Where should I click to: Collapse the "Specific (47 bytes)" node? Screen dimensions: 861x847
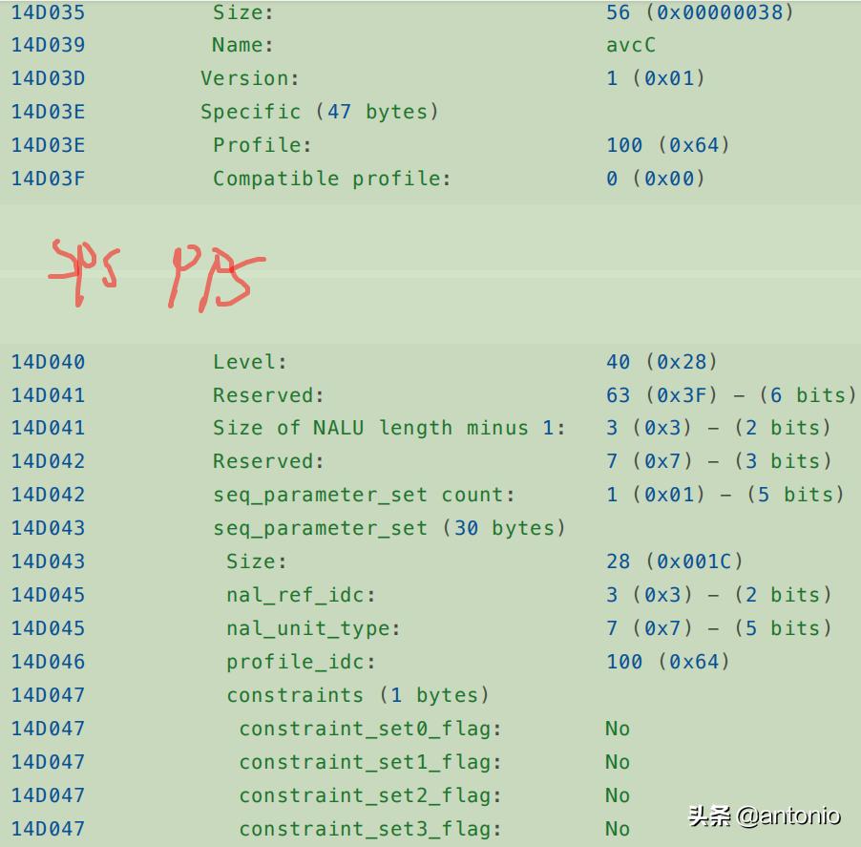pos(319,112)
